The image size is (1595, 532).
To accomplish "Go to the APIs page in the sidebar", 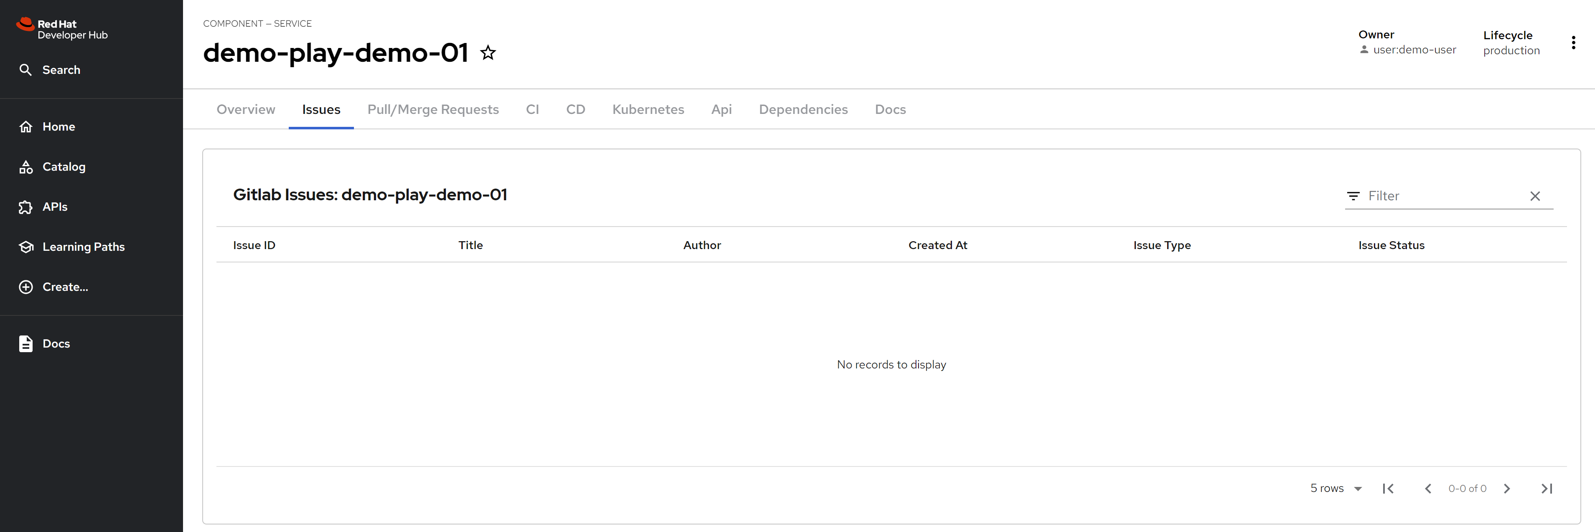I will pyautogui.click(x=54, y=207).
